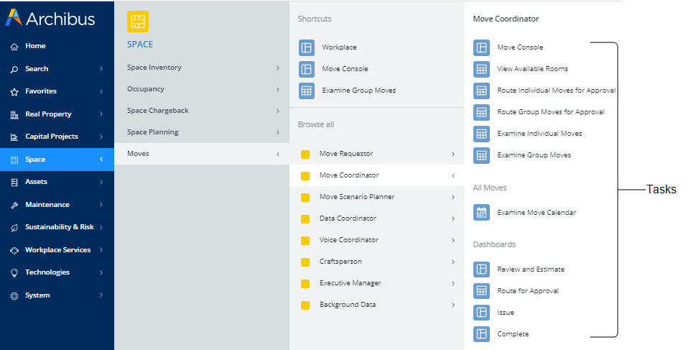Collapse the Moves submenu chevron
Image resolution: width=691 pixels, height=350 pixels.
(278, 154)
